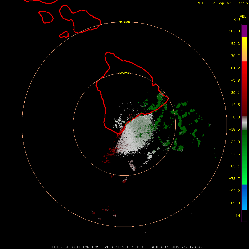This screenshot has height=249, width=249.
Task: Click the 30.1 legend value
Action: point(235,93)
